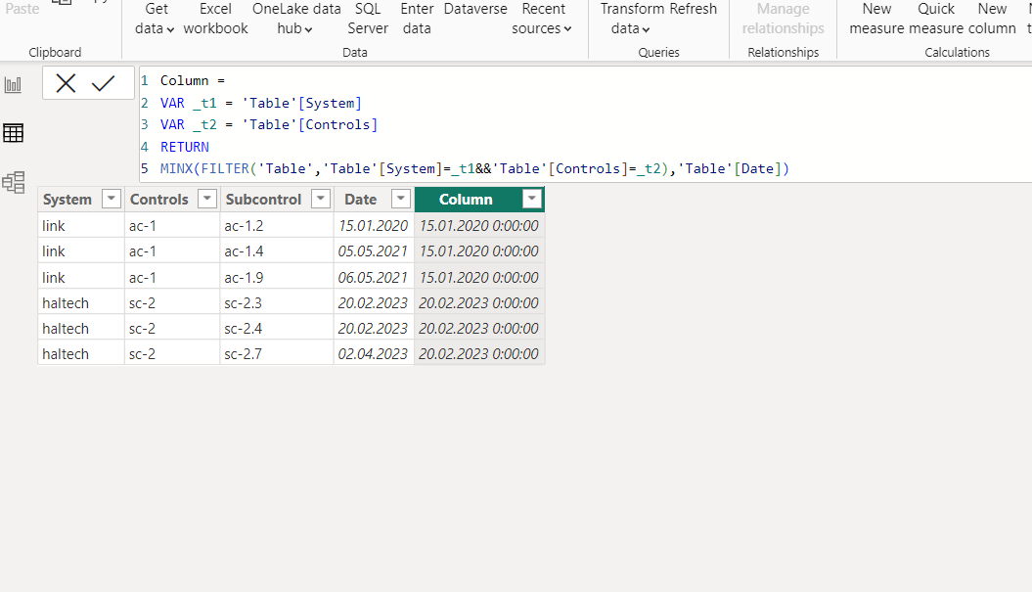Screen dimensions: 1032x592
Task: Click the Excel workbook button
Action: click(216, 19)
